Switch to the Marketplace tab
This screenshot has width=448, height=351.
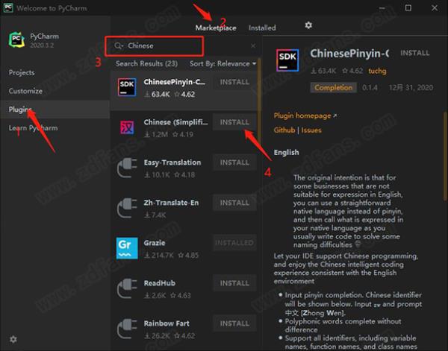pos(216,28)
